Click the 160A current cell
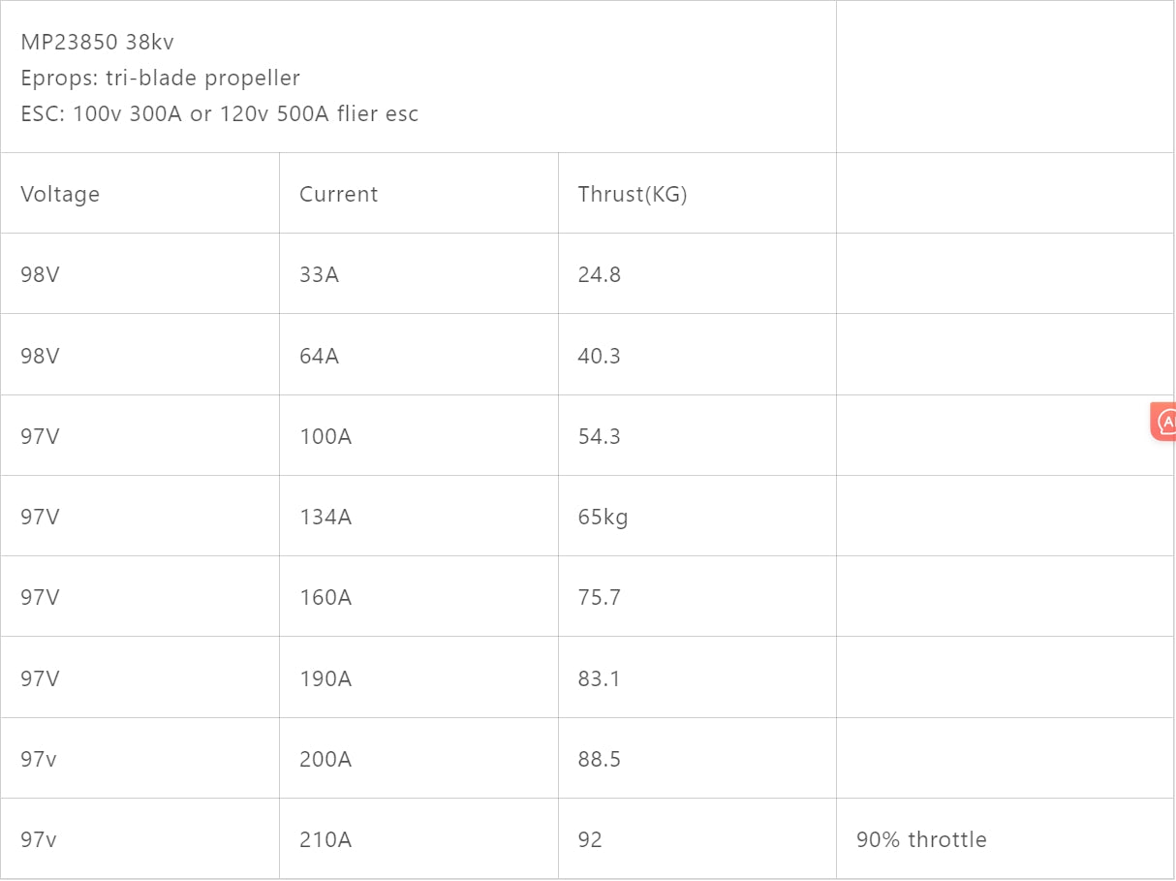The width and height of the screenshot is (1176, 881). (418, 596)
